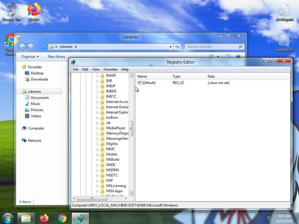Click the Search Libraries field

click(x=212, y=47)
